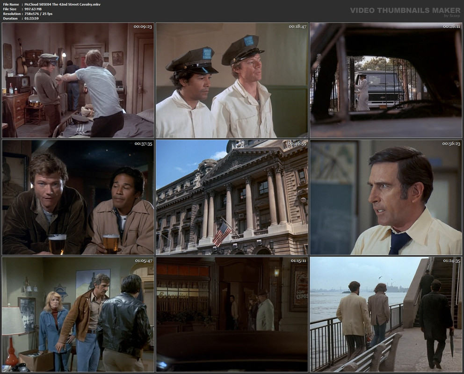This screenshot has width=464, height=374.
Task: Click the timestamp '01:15:11'
Action: click(298, 261)
